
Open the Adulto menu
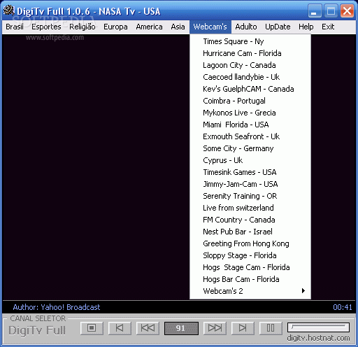coord(246,27)
